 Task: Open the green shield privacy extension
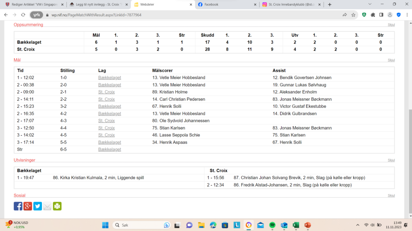(x=364, y=15)
